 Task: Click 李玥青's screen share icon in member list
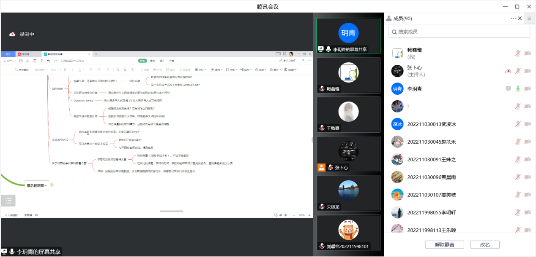(508, 89)
